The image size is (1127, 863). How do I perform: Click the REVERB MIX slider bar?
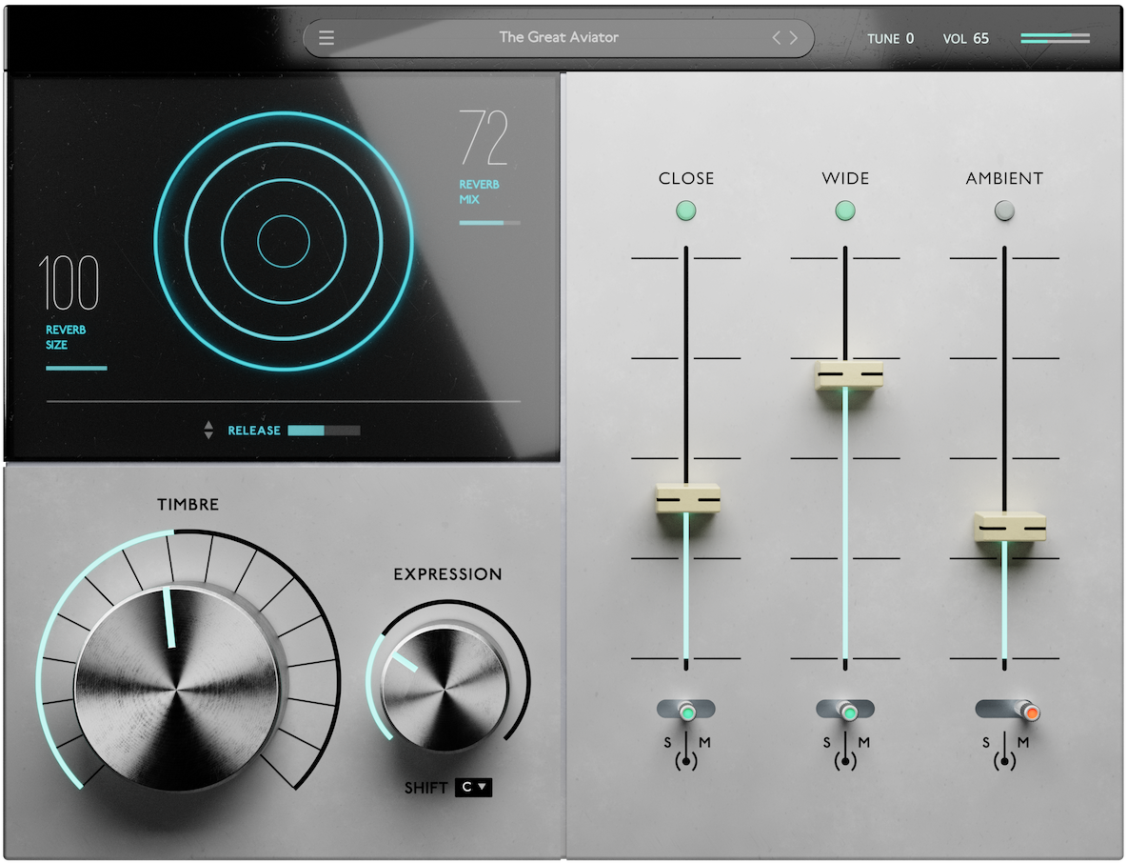click(489, 223)
